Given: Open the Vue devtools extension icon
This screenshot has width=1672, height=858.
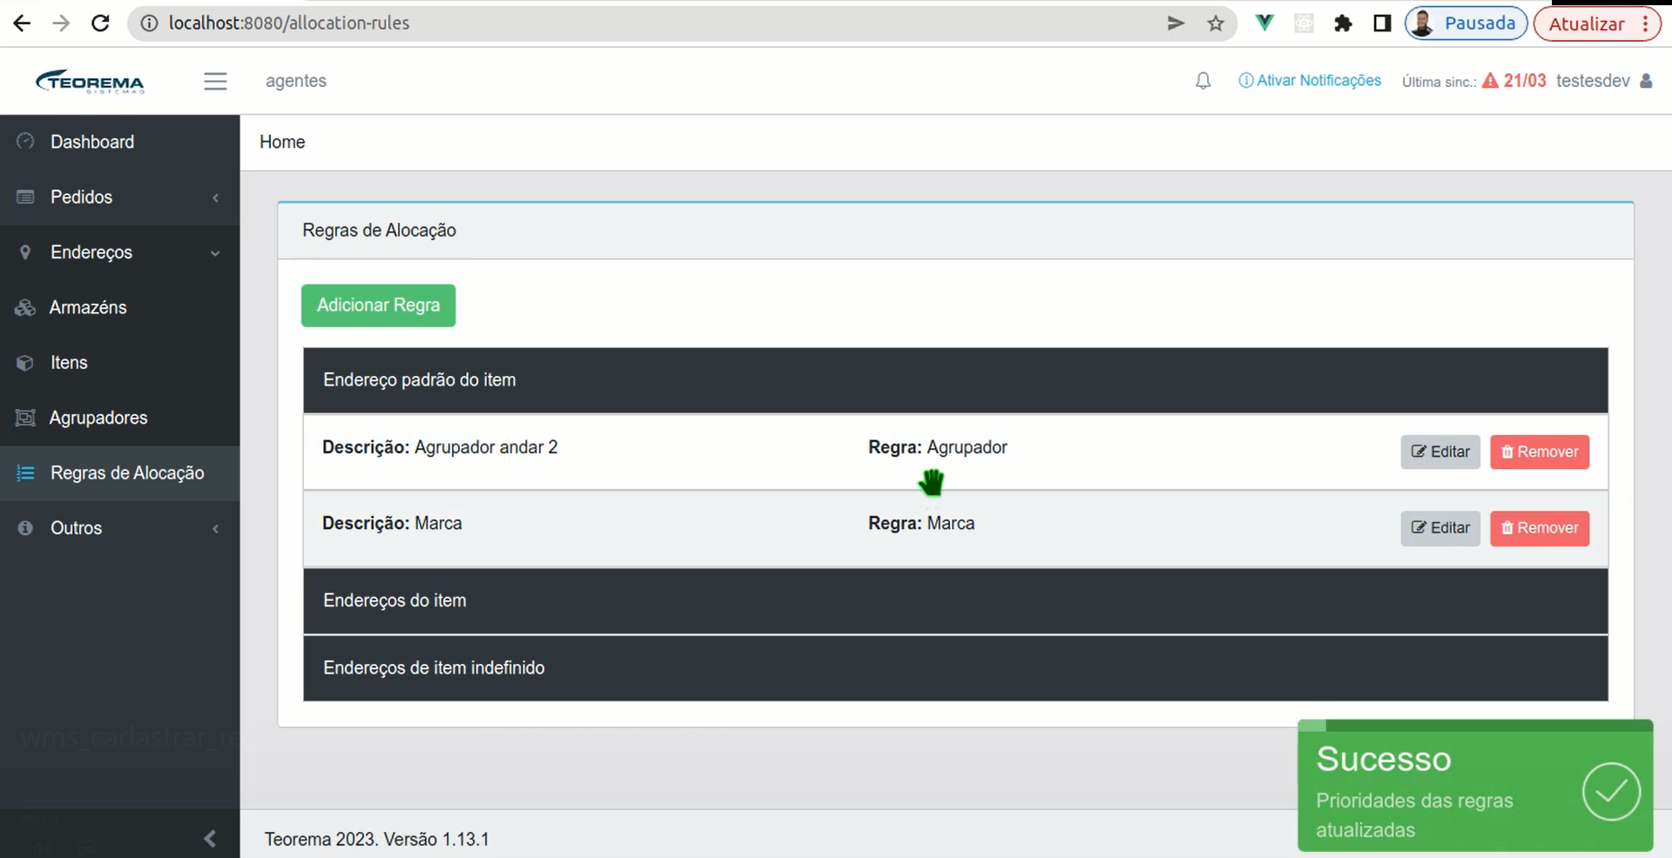Looking at the screenshot, I should (1264, 23).
